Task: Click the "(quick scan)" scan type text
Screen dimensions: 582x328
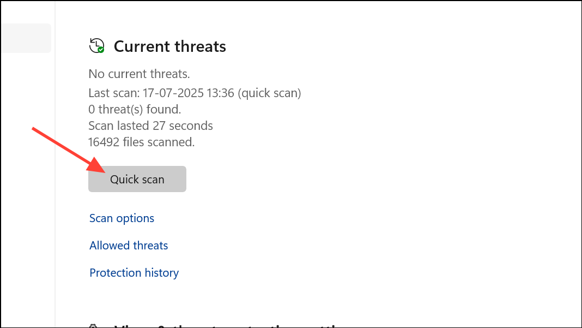Action: coord(269,93)
